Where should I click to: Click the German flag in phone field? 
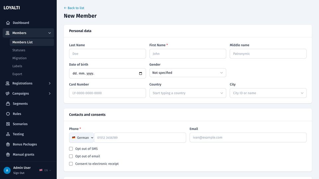74,138
